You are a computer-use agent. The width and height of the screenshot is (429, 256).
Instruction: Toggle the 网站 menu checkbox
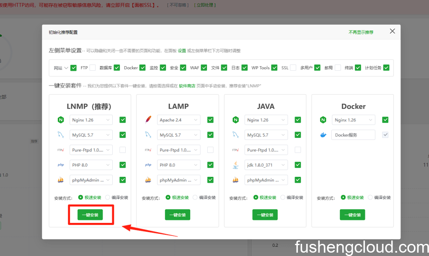[x=73, y=68]
